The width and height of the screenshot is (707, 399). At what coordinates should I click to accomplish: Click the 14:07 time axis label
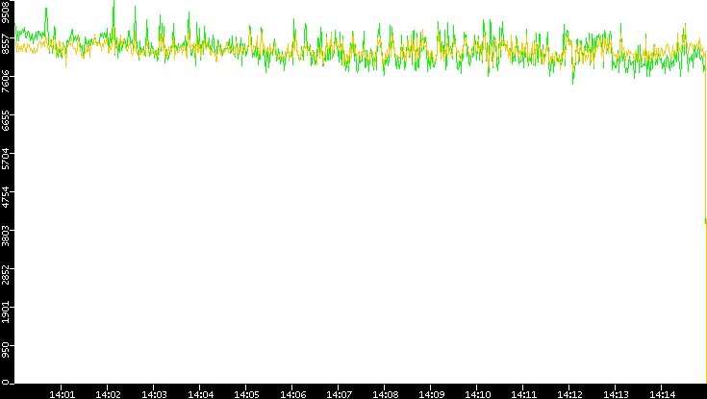tap(339, 395)
